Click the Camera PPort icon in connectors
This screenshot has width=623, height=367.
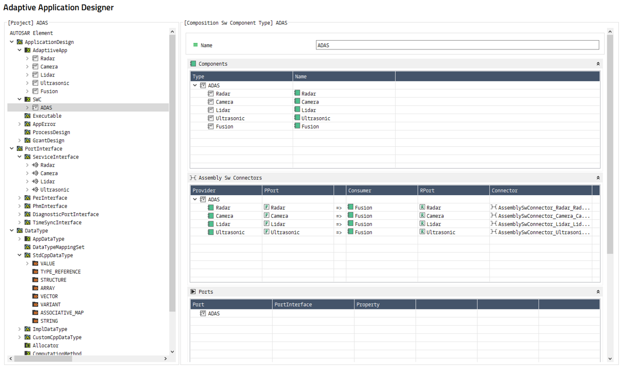click(266, 216)
